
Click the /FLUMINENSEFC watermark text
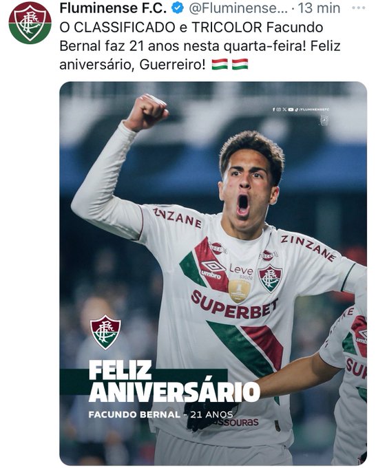click(x=314, y=109)
